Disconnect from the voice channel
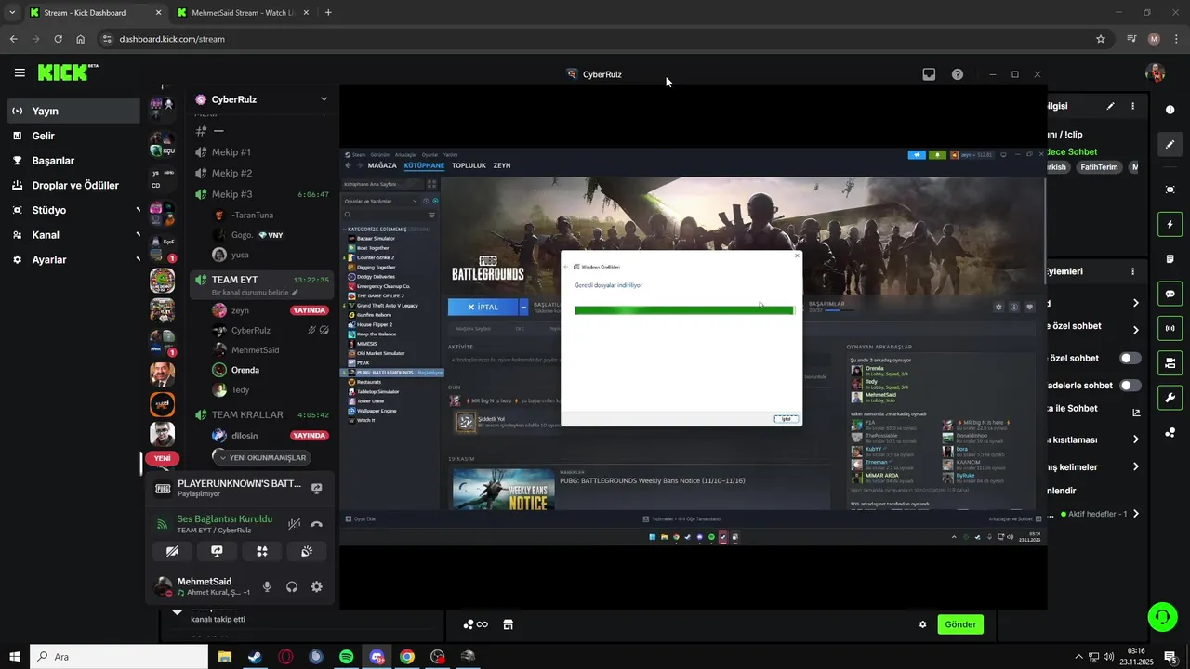This screenshot has height=669, width=1190. coord(317,524)
